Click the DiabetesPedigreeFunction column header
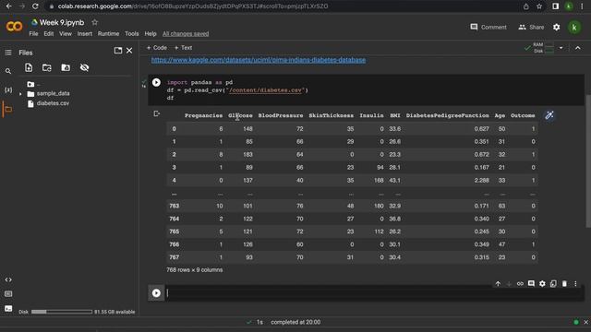This screenshot has height=332, width=591. (447, 115)
